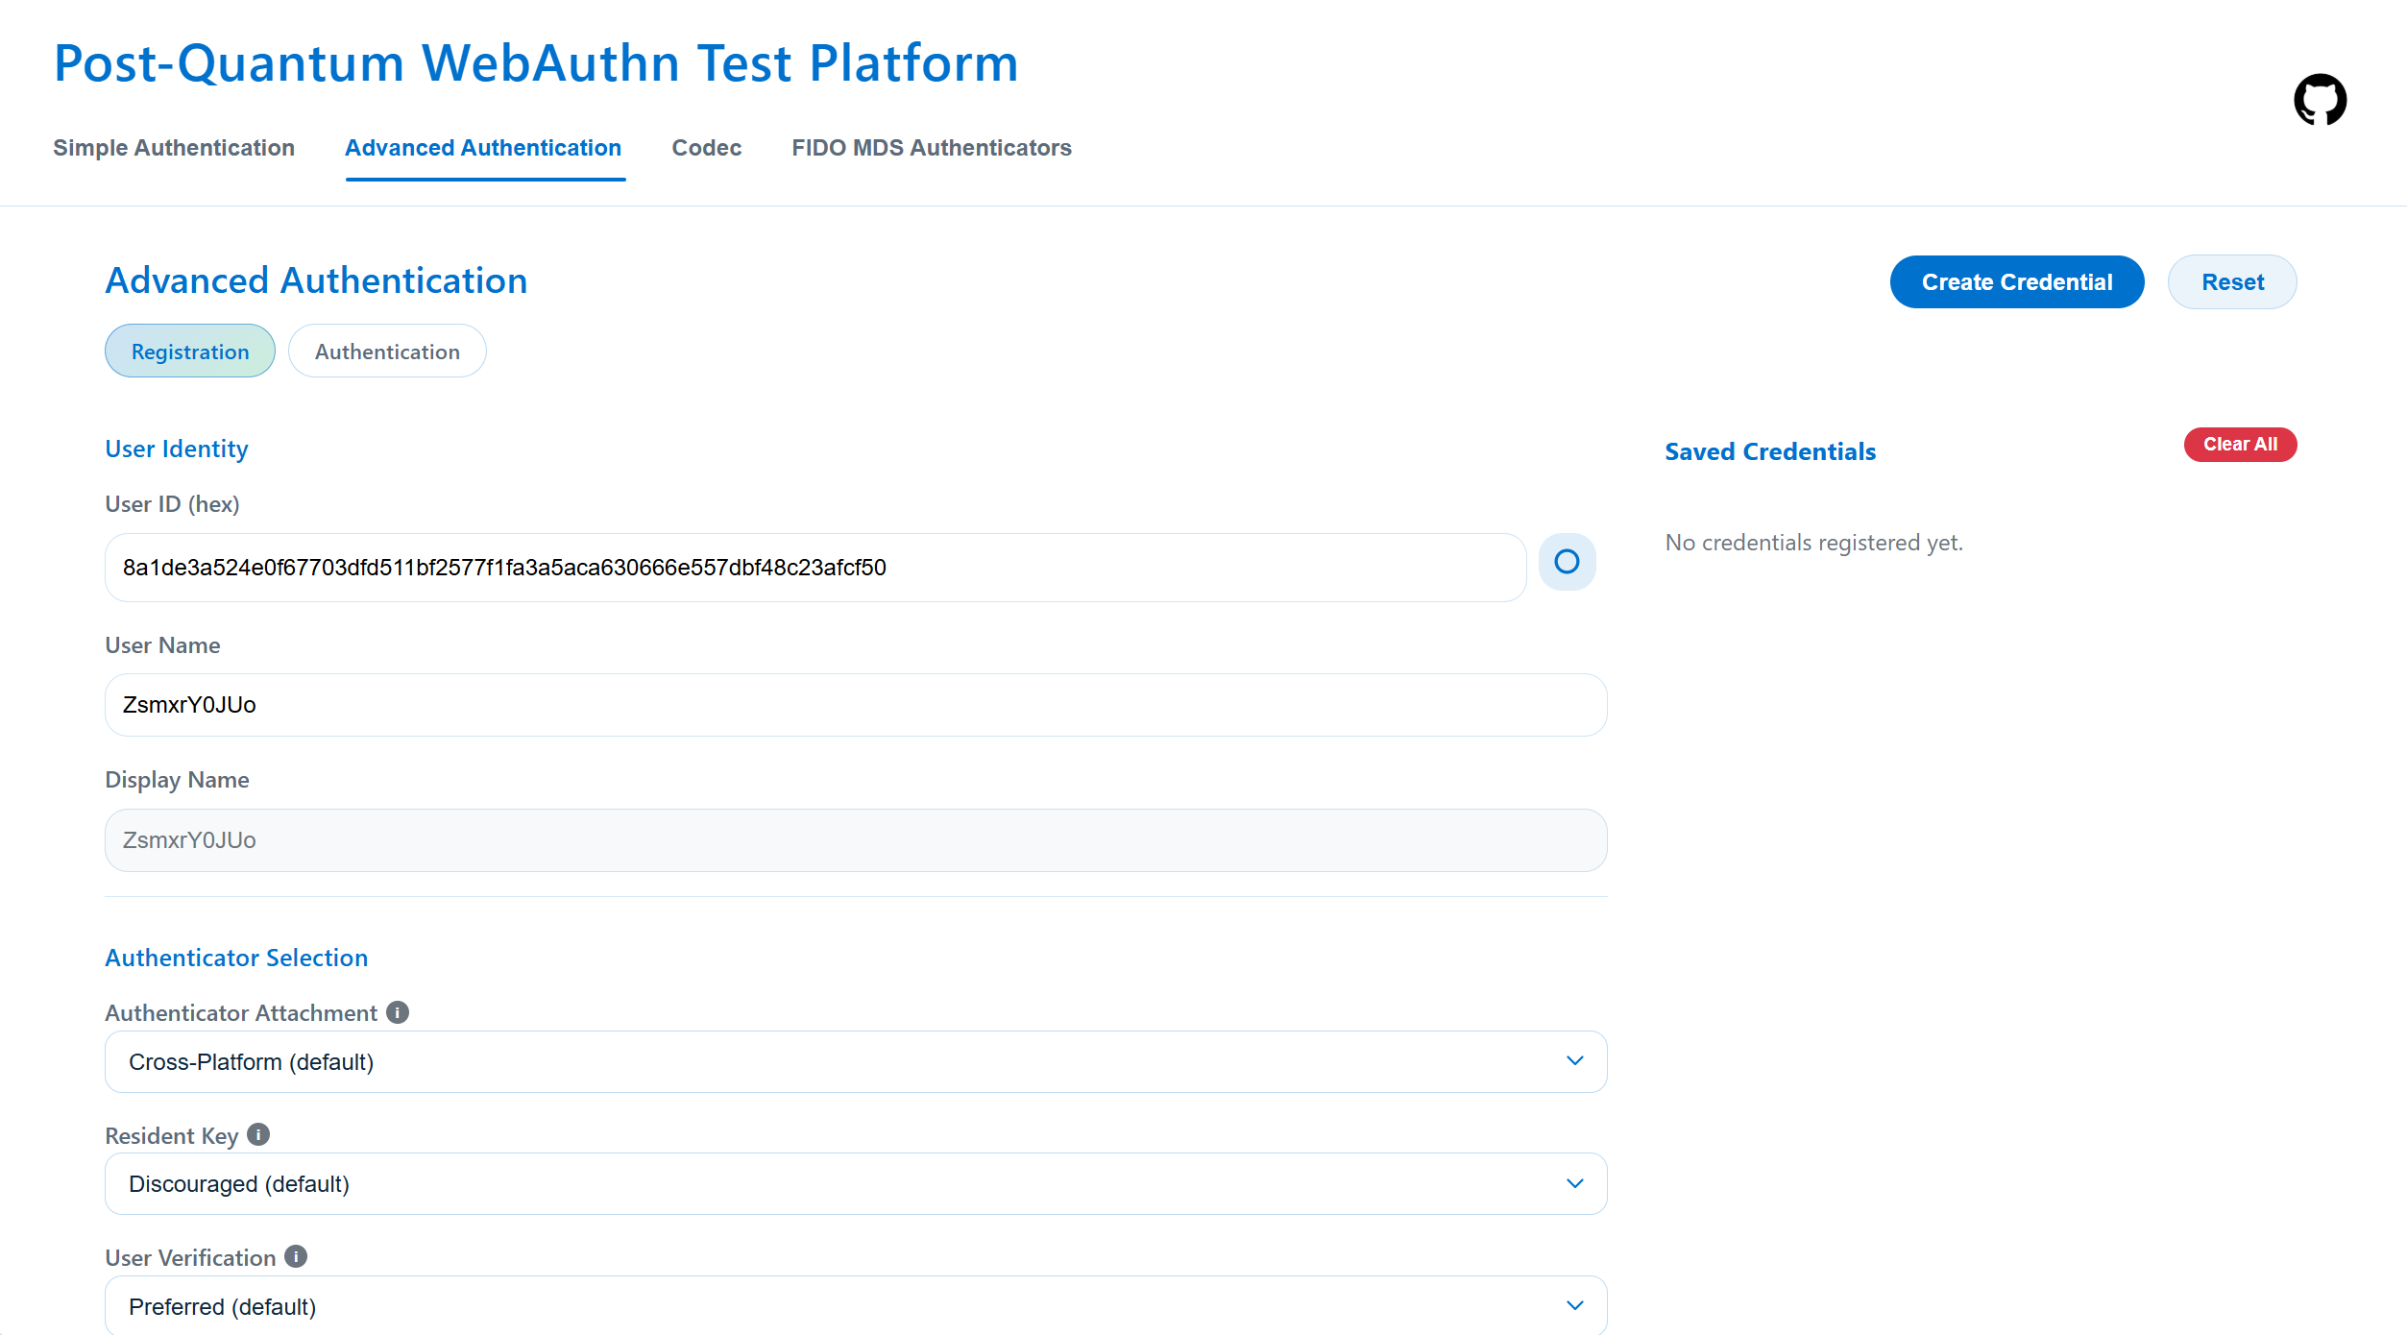This screenshot has width=2407, height=1335.
Task: Switch to Authentication mode toggle
Action: [x=387, y=352]
